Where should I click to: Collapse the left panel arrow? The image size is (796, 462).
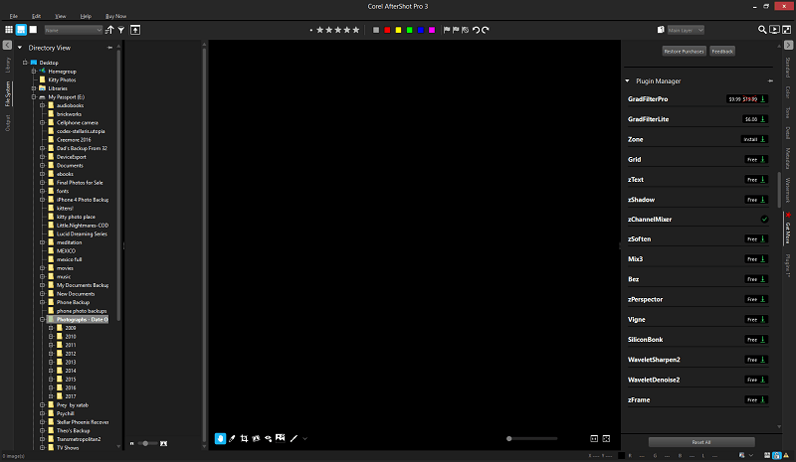(7, 45)
